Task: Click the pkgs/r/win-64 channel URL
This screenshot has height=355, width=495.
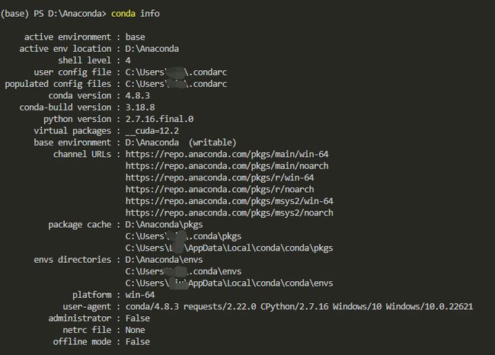Action: point(219,177)
